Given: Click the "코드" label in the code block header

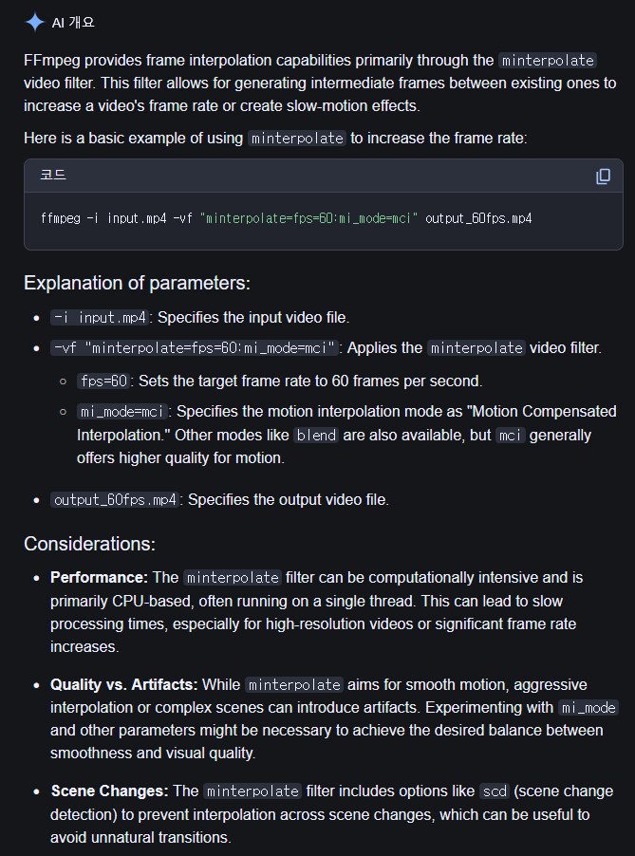Looking at the screenshot, I should click(53, 176).
